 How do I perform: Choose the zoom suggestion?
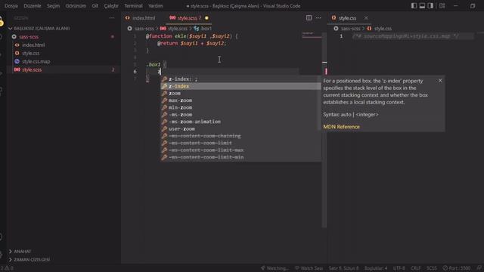coord(240,93)
